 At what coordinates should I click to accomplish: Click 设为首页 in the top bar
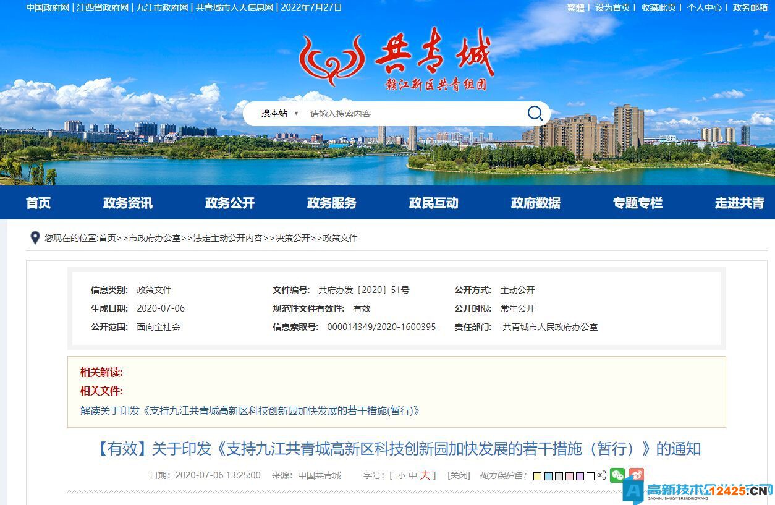coord(612,7)
